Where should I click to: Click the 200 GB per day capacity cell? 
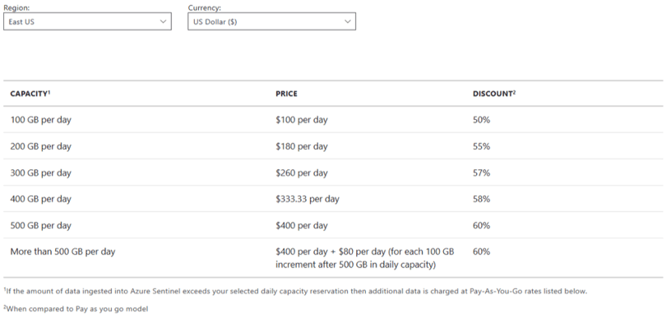(40, 146)
